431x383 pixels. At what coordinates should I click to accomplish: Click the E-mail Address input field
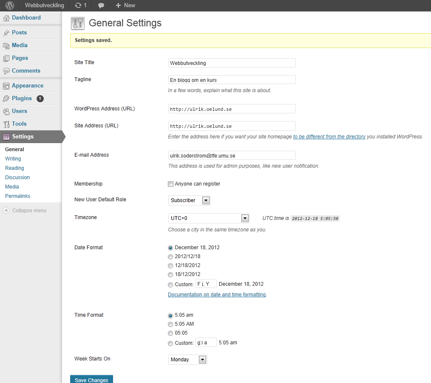coord(232,155)
